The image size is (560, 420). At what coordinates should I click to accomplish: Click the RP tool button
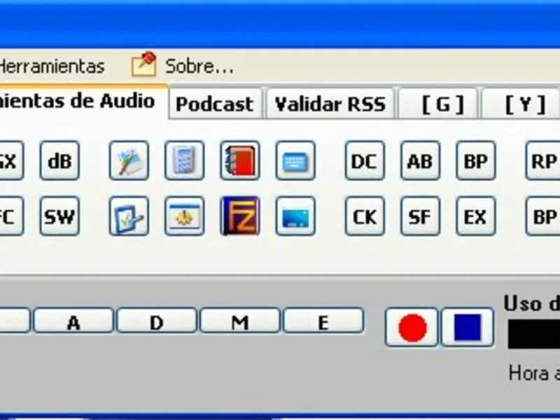pyautogui.click(x=542, y=160)
